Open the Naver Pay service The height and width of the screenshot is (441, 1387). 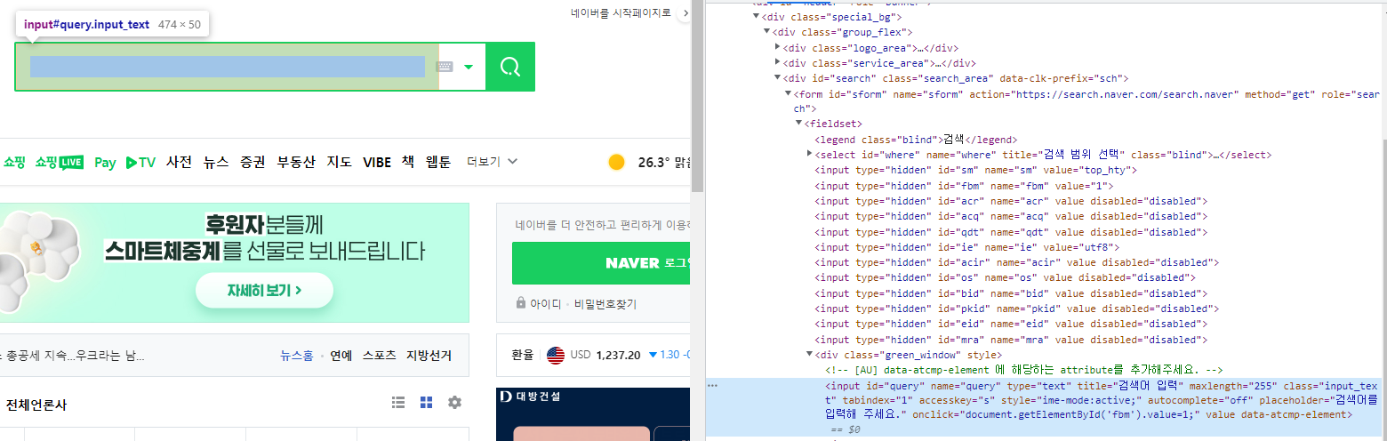(105, 162)
